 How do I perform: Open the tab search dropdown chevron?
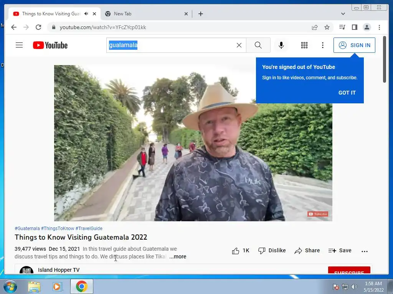343,14
